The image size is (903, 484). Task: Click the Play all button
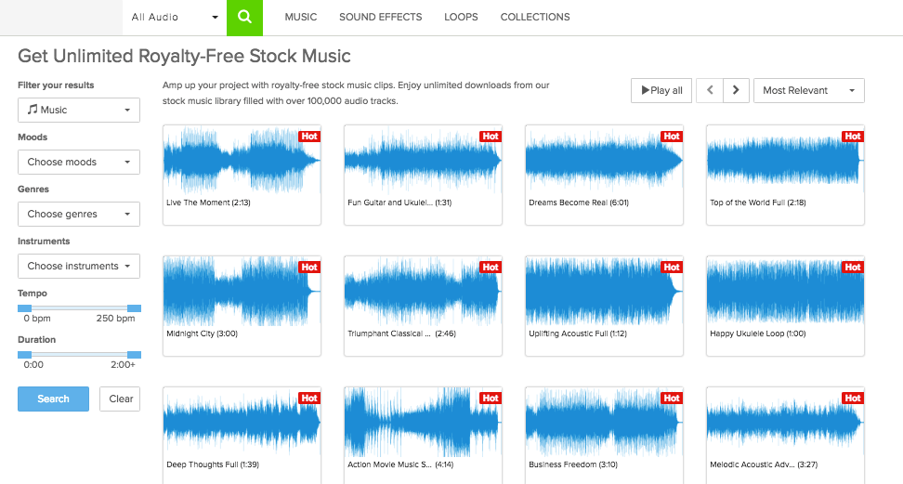coord(661,90)
